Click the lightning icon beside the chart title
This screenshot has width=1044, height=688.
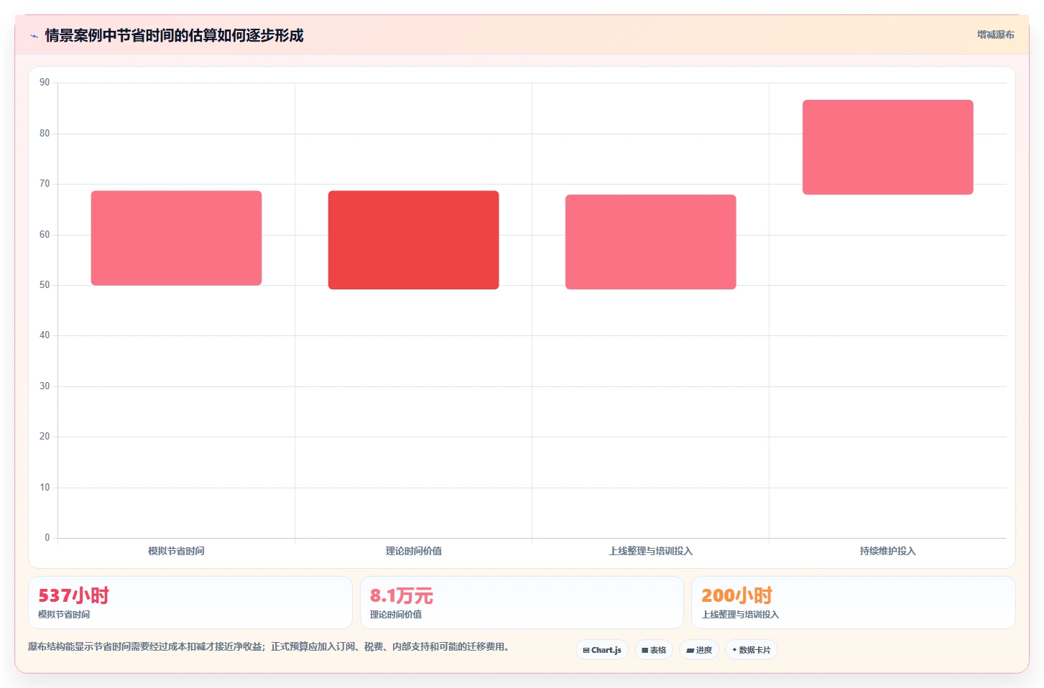(x=34, y=36)
